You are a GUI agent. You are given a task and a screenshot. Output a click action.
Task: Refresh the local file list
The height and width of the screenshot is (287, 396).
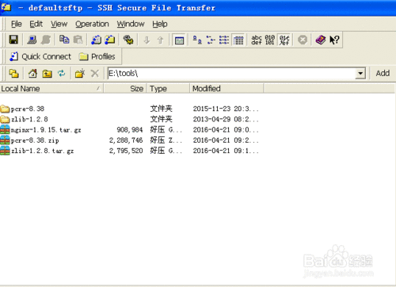tap(61, 73)
